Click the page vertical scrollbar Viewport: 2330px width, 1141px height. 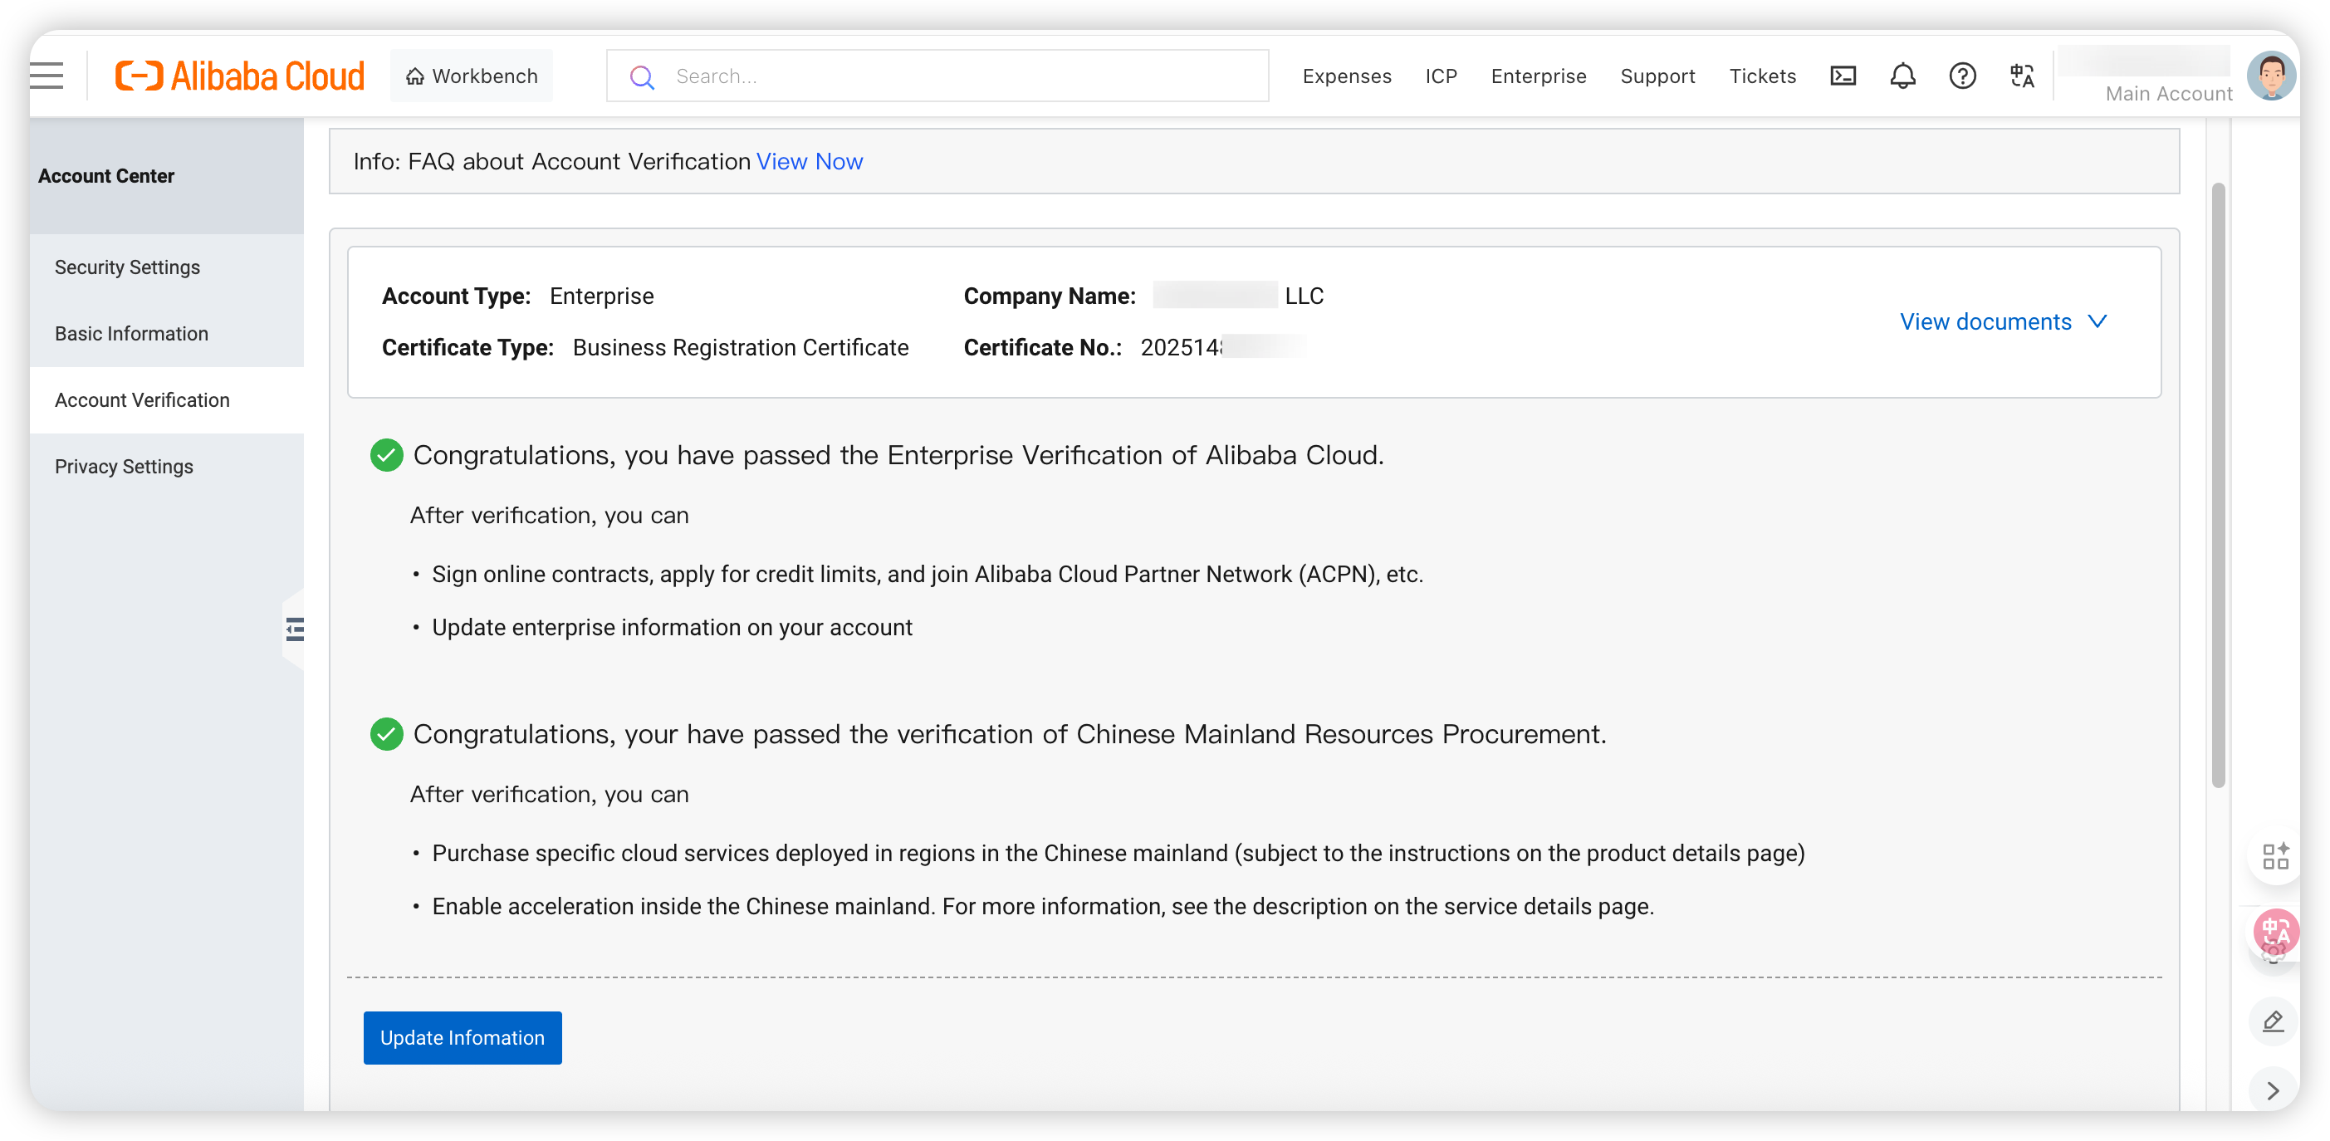[2217, 484]
